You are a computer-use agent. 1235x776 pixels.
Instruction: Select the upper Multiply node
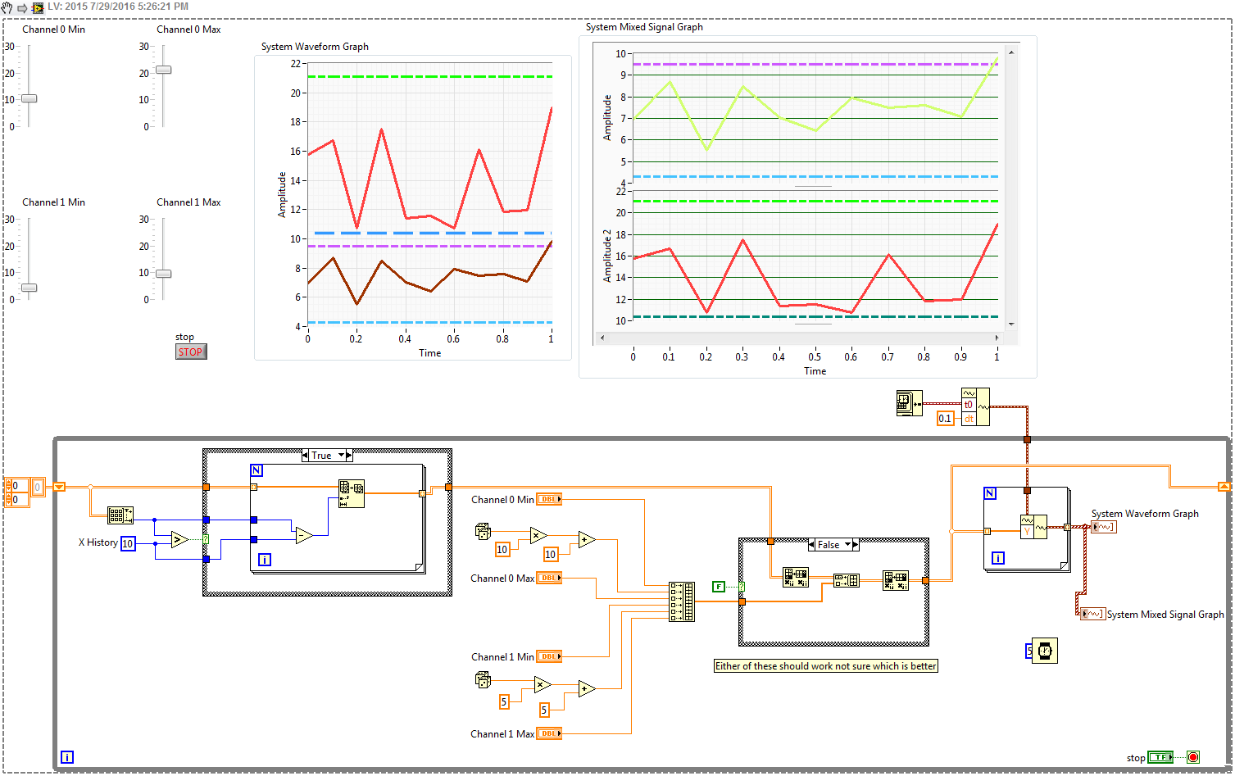click(x=538, y=536)
